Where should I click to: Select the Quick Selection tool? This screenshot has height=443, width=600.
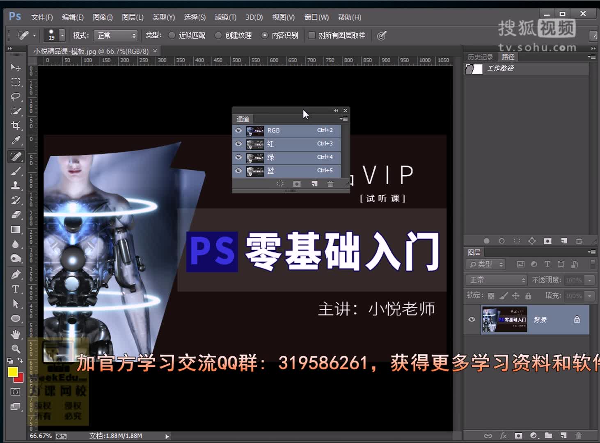point(16,111)
